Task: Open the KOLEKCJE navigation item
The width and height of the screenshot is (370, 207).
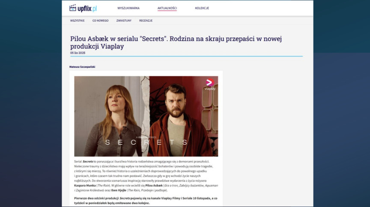Action: pos(202,8)
